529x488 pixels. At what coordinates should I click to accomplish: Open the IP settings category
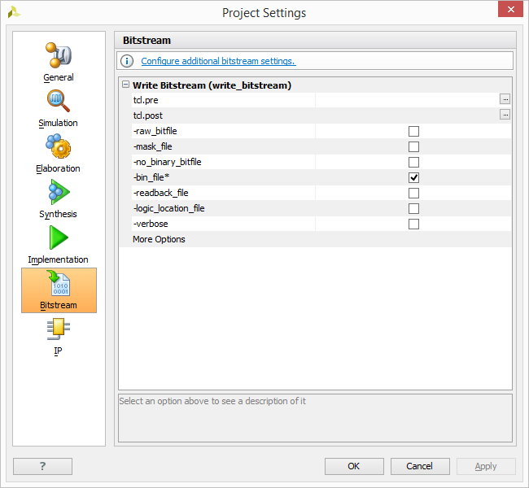[59, 338]
